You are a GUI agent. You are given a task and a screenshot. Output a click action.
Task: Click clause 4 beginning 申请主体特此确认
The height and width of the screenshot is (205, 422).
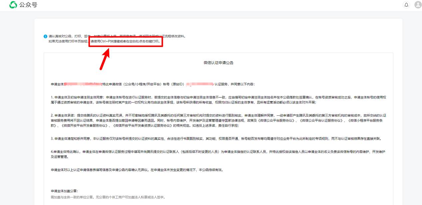pyautogui.click(x=218, y=154)
